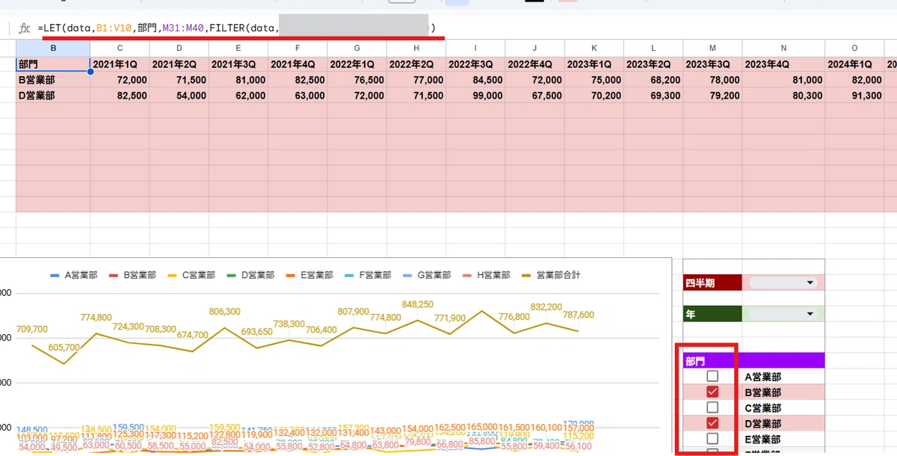
Task: Click the F営業部 legend entry in chart
Action: [369, 275]
